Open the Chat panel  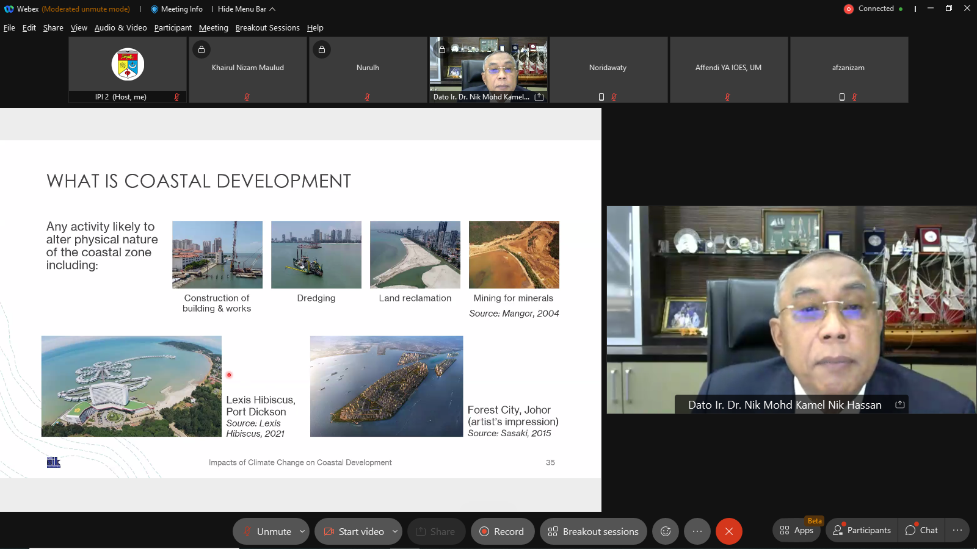point(922,530)
